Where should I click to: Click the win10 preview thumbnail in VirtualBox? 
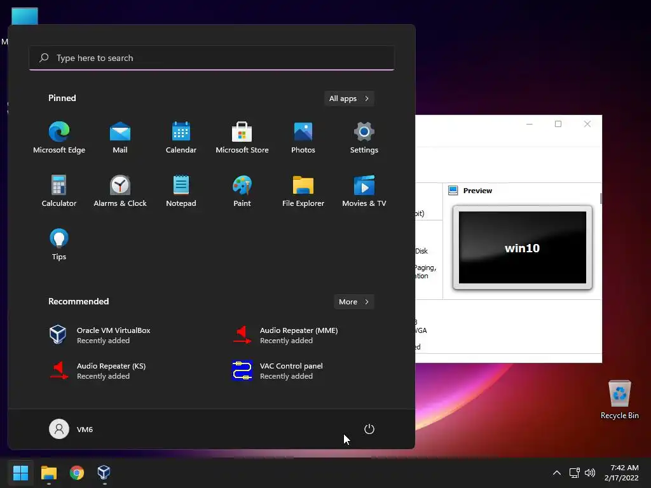[523, 247]
